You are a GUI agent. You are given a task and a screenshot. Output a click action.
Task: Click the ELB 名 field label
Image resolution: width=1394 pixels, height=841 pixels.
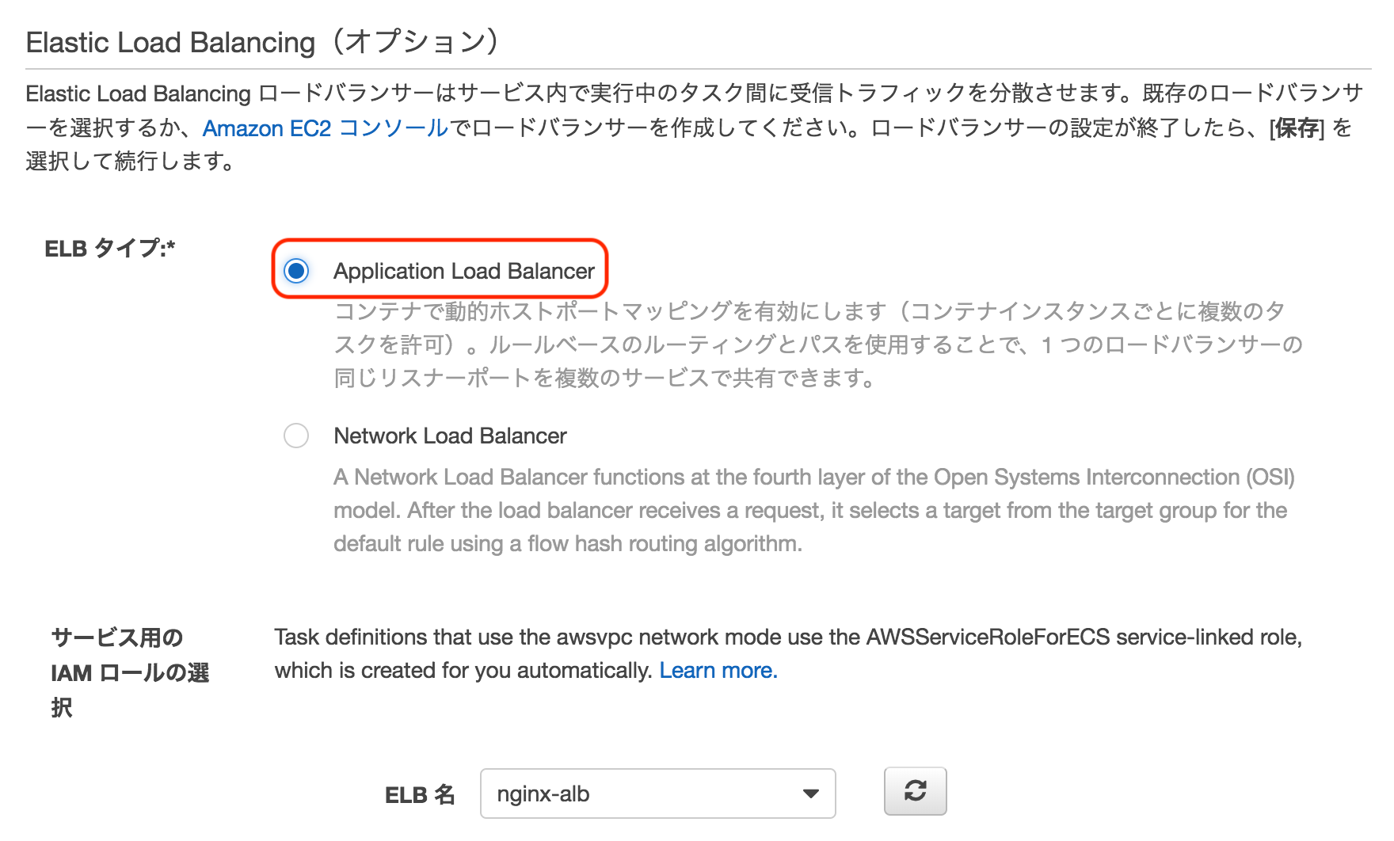[420, 794]
